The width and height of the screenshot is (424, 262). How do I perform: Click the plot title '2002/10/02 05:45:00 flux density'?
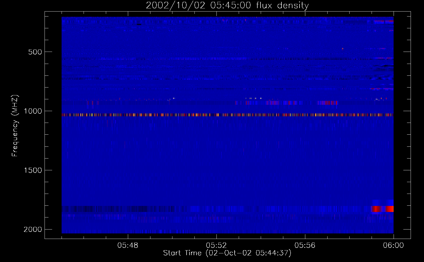227,6
